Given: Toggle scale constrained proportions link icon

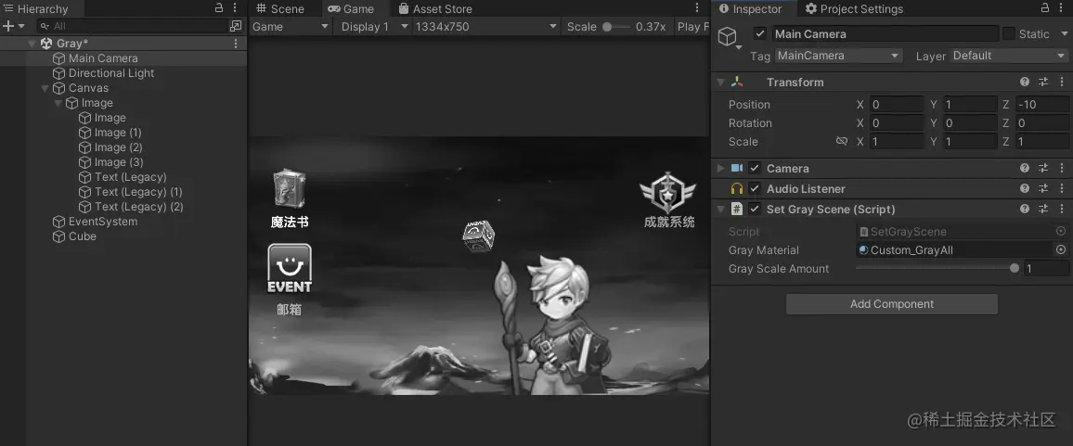Looking at the screenshot, I should pyautogui.click(x=842, y=142).
